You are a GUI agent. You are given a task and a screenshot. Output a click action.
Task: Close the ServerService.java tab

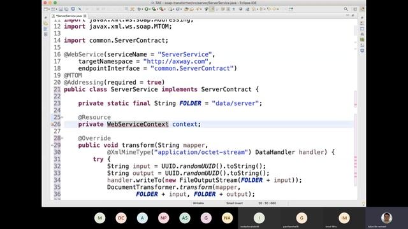pyautogui.click(x=85, y=16)
